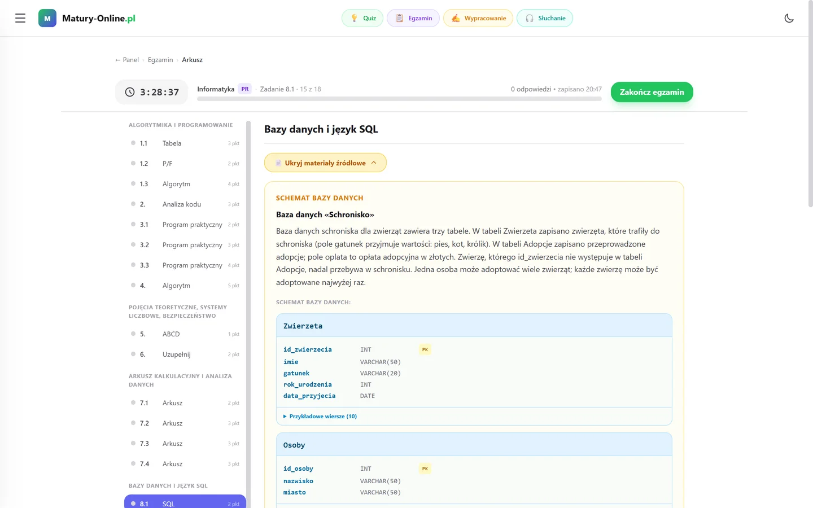813x508 pixels.
Task: Select task 8.1 SQL
Action: pos(185,502)
